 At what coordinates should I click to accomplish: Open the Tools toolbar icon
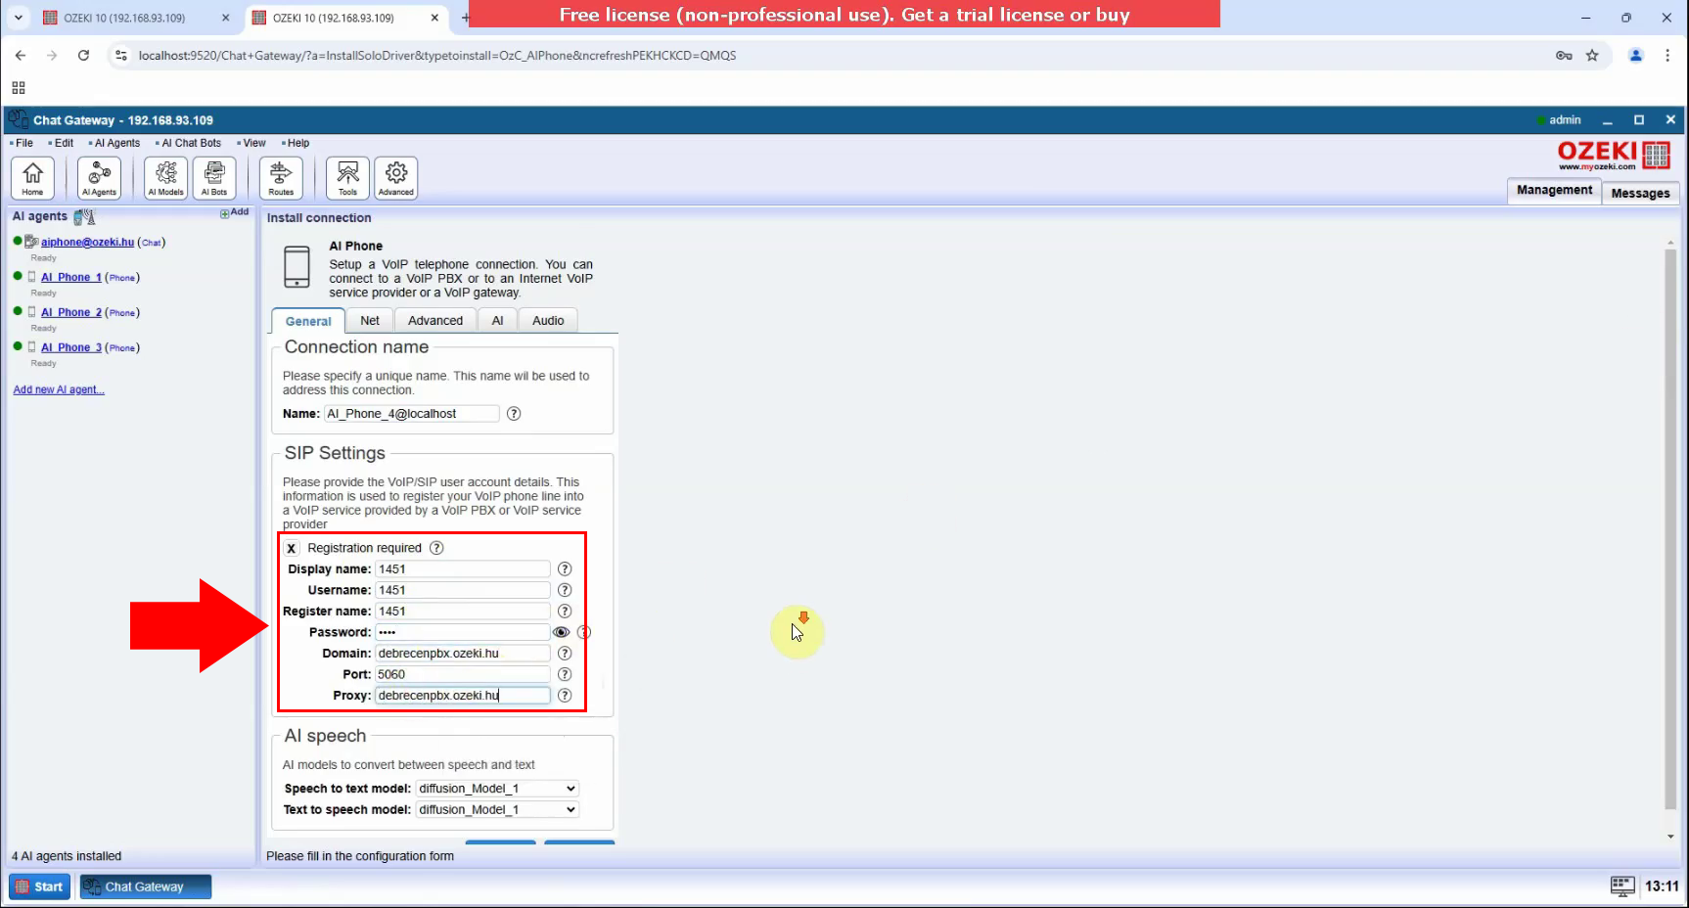pyautogui.click(x=347, y=178)
